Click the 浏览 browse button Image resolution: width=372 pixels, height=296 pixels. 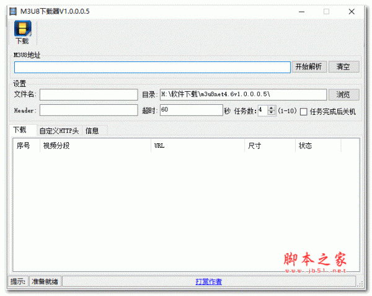[343, 94]
